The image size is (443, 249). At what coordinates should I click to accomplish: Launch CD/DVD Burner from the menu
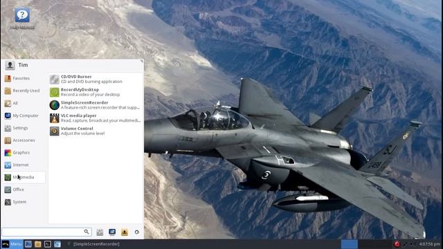tap(96, 79)
